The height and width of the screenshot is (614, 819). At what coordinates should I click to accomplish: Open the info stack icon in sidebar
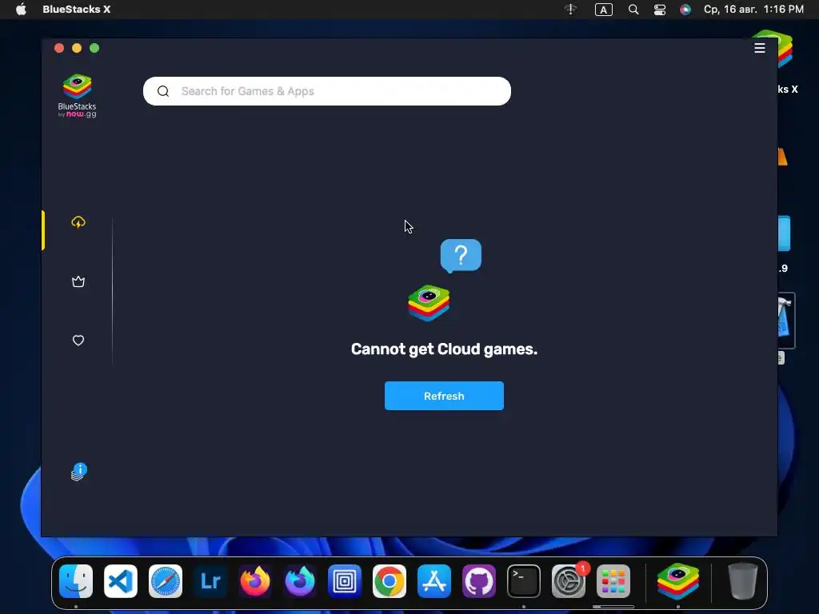point(79,472)
